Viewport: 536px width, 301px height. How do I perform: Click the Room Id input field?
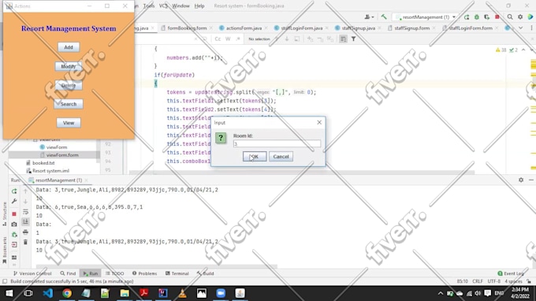(x=277, y=144)
